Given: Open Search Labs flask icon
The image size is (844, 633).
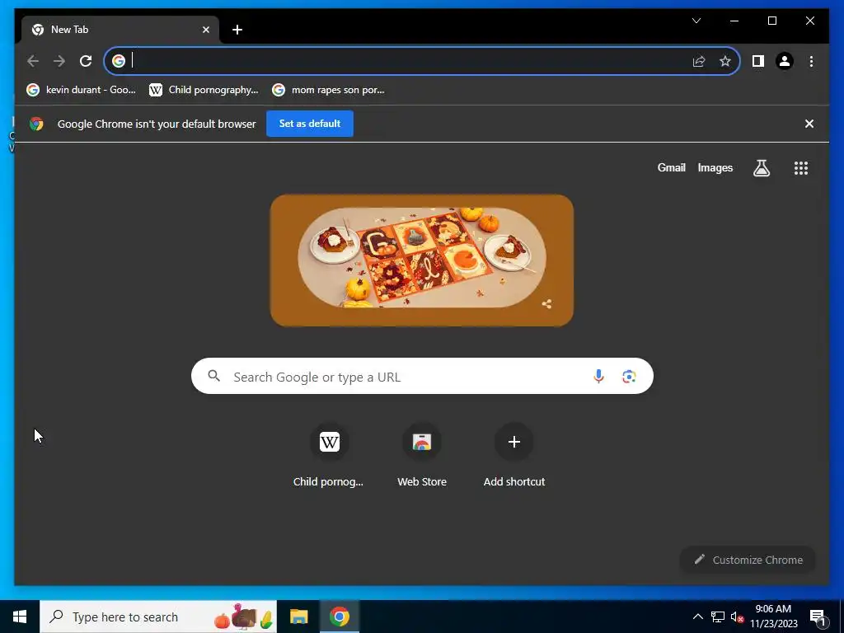Looking at the screenshot, I should [761, 168].
